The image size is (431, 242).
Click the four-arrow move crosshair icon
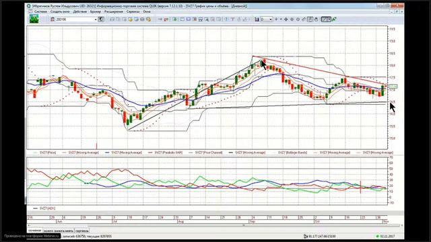click(286, 19)
